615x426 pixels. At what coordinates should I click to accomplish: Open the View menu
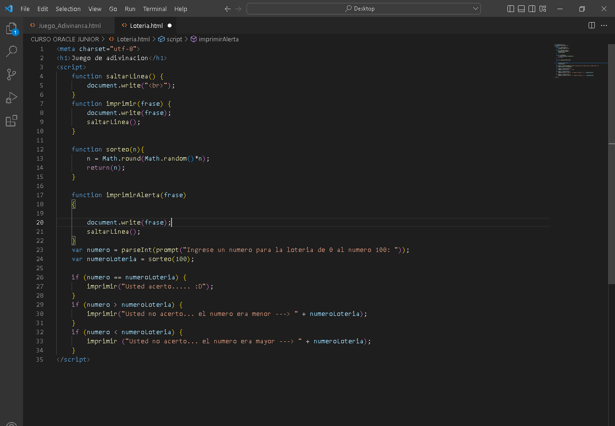pyautogui.click(x=95, y=9)
